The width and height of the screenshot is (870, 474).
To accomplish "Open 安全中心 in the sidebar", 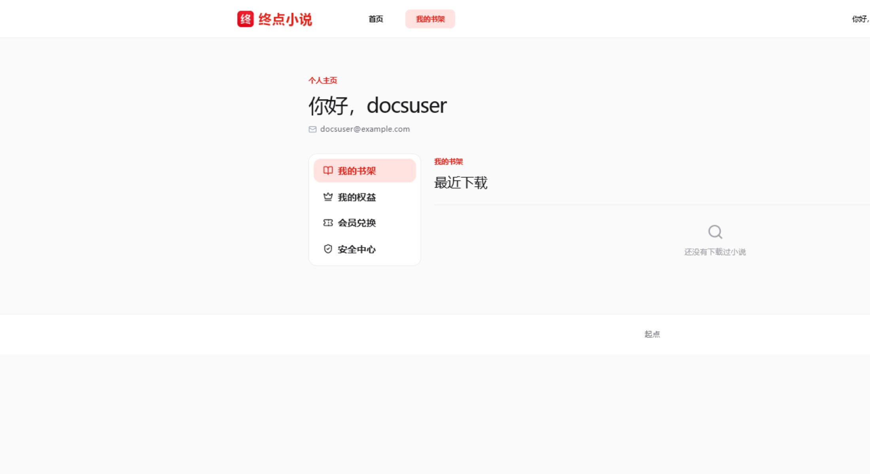I will [x=365, y=249].
